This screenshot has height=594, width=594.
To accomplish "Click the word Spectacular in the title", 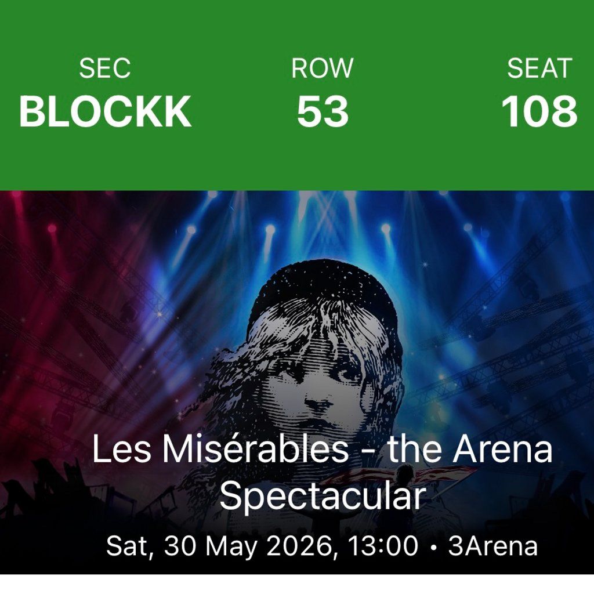I will (x=323, y=497).
